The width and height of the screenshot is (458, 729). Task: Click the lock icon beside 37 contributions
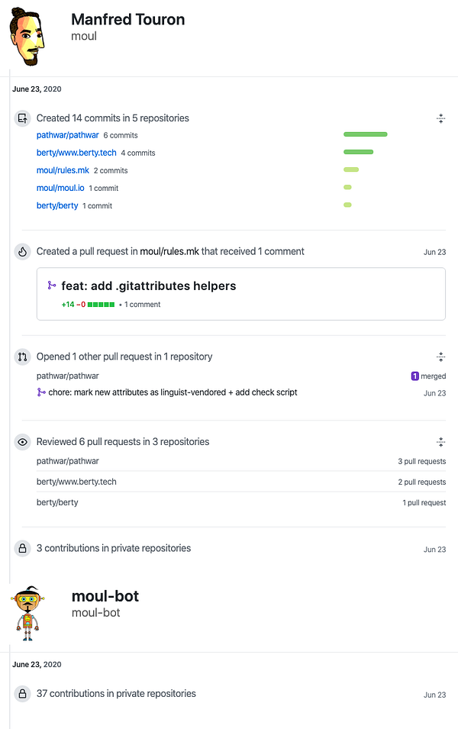22,694
